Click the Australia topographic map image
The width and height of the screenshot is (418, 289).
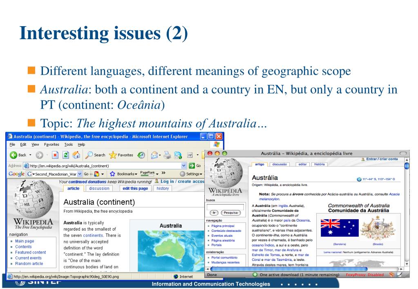pyautogui.click(x=171, y=251)
